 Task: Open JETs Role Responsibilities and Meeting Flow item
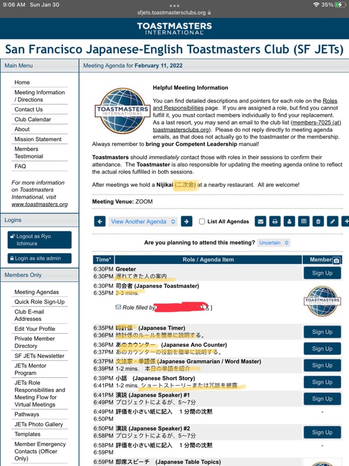[x=40, y=394]
